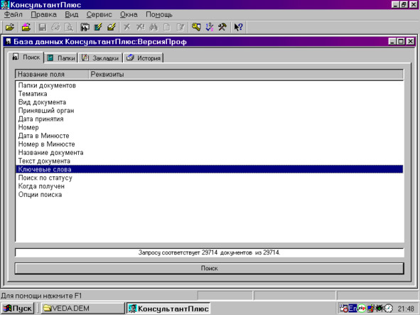
Task: Click the yellow key toolbar icon
Action: coord(196,27)
